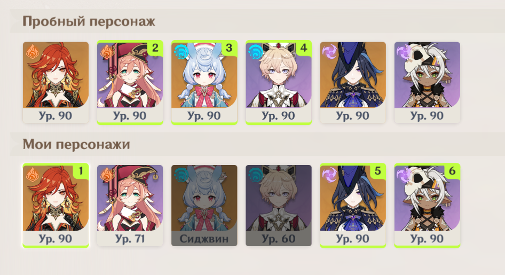Select the red-haired Pyro trial character
This screenshot has height=275, width=505.
(56, 82)
